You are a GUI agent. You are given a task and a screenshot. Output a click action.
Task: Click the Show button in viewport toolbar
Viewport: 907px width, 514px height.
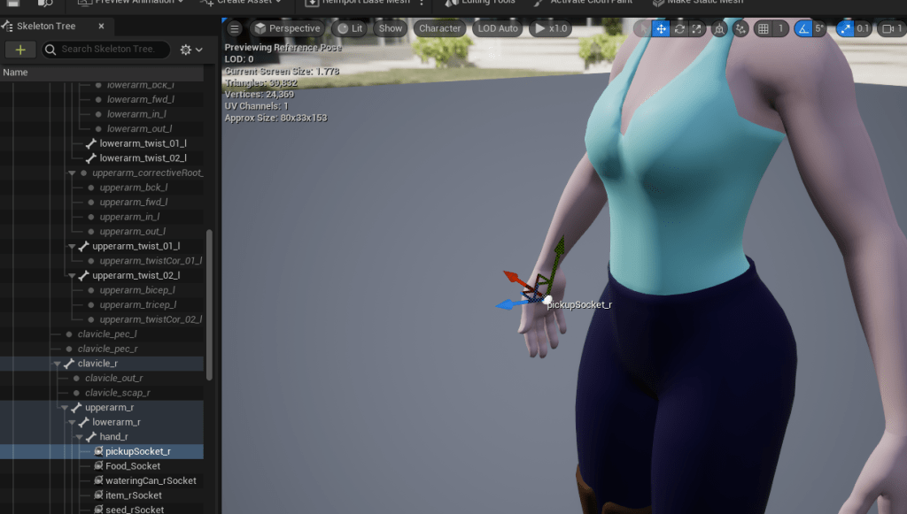(391, 28)
